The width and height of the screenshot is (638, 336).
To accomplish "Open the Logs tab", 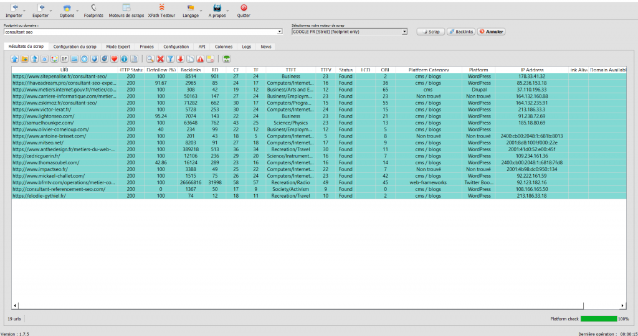I will (247, 47).
